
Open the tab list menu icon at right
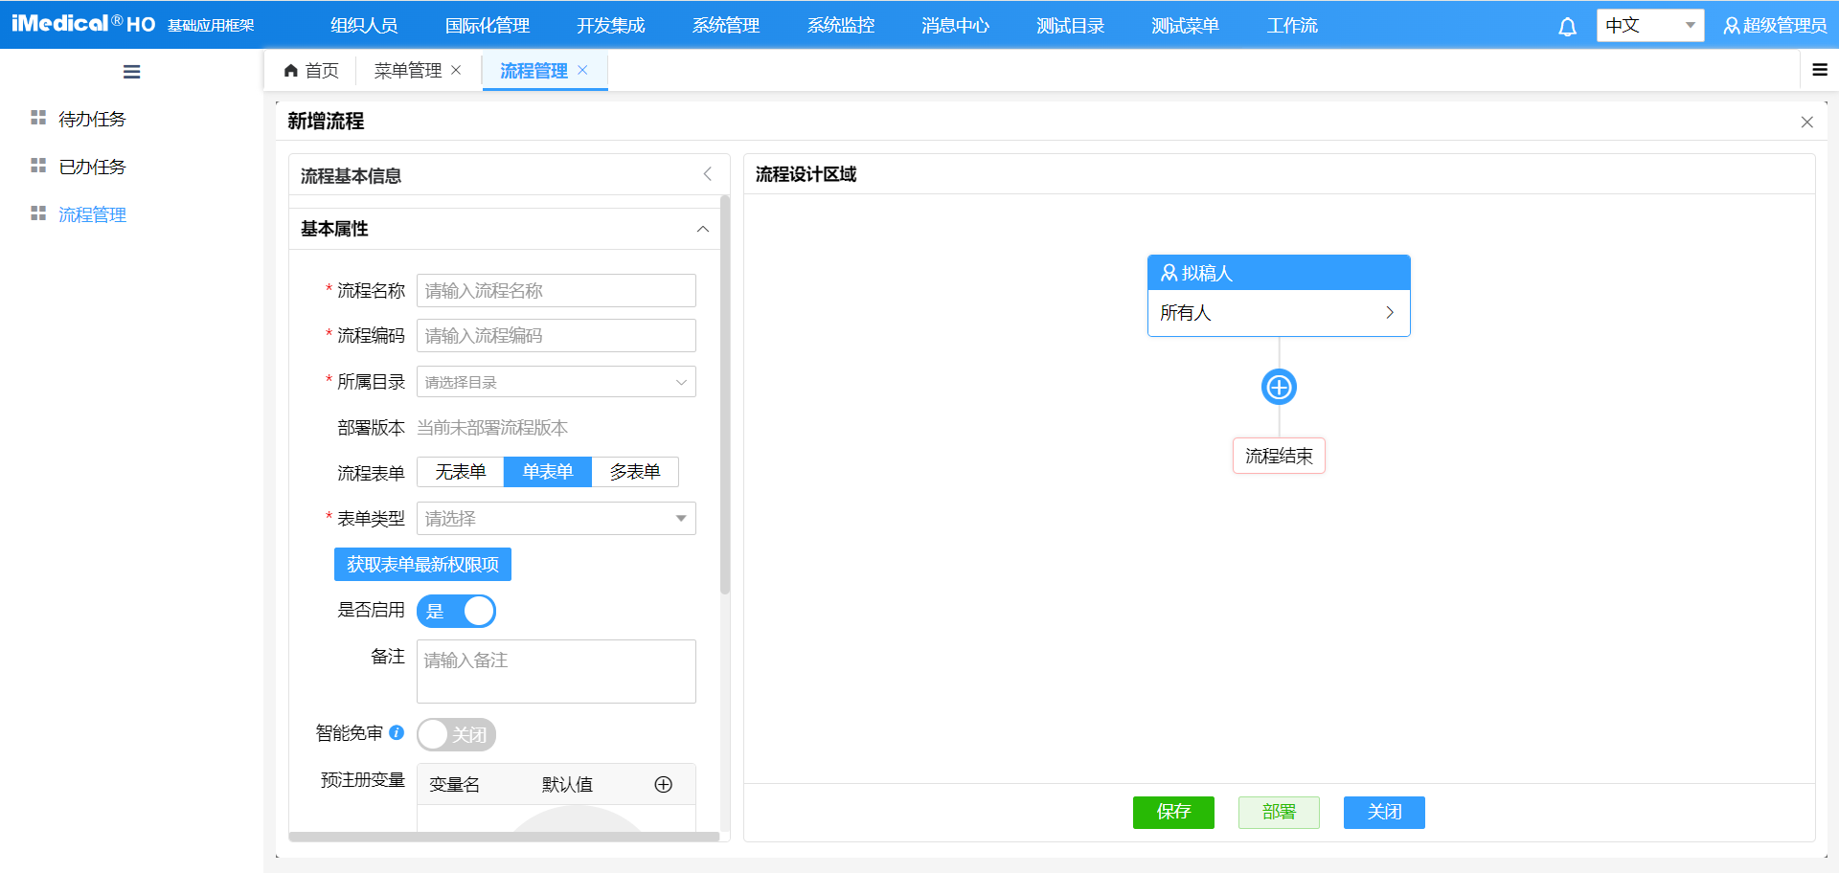[1820, 70]
